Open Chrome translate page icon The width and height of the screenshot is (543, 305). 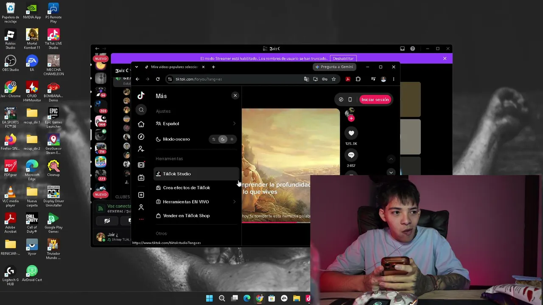click(x=307, y=79)
